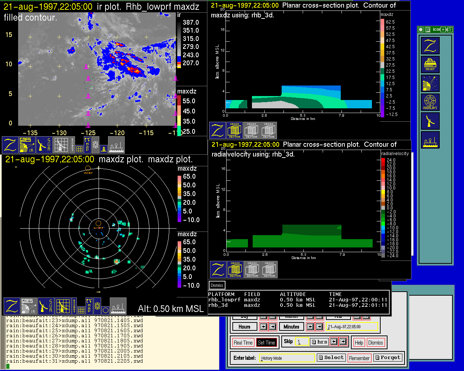Dismiss the platform field info popup
Viewport: 464px width, 371px height.
217,285
